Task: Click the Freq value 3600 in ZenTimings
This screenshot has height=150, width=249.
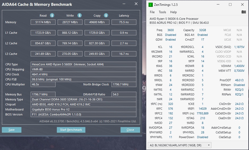Action: [170, 30]
